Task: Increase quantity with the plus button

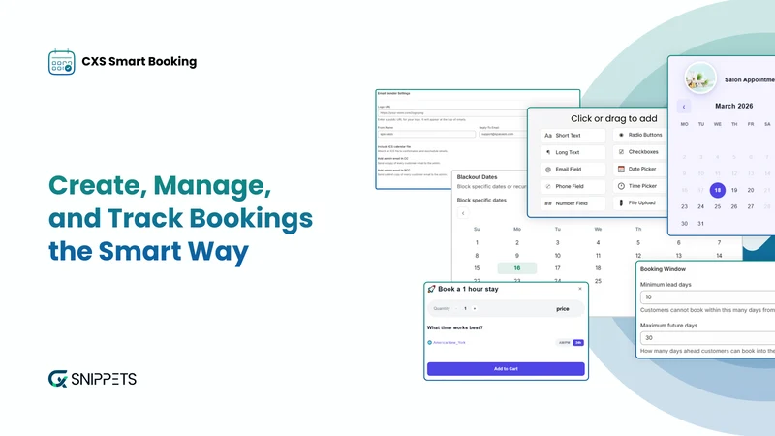Action: coord(475,308)
